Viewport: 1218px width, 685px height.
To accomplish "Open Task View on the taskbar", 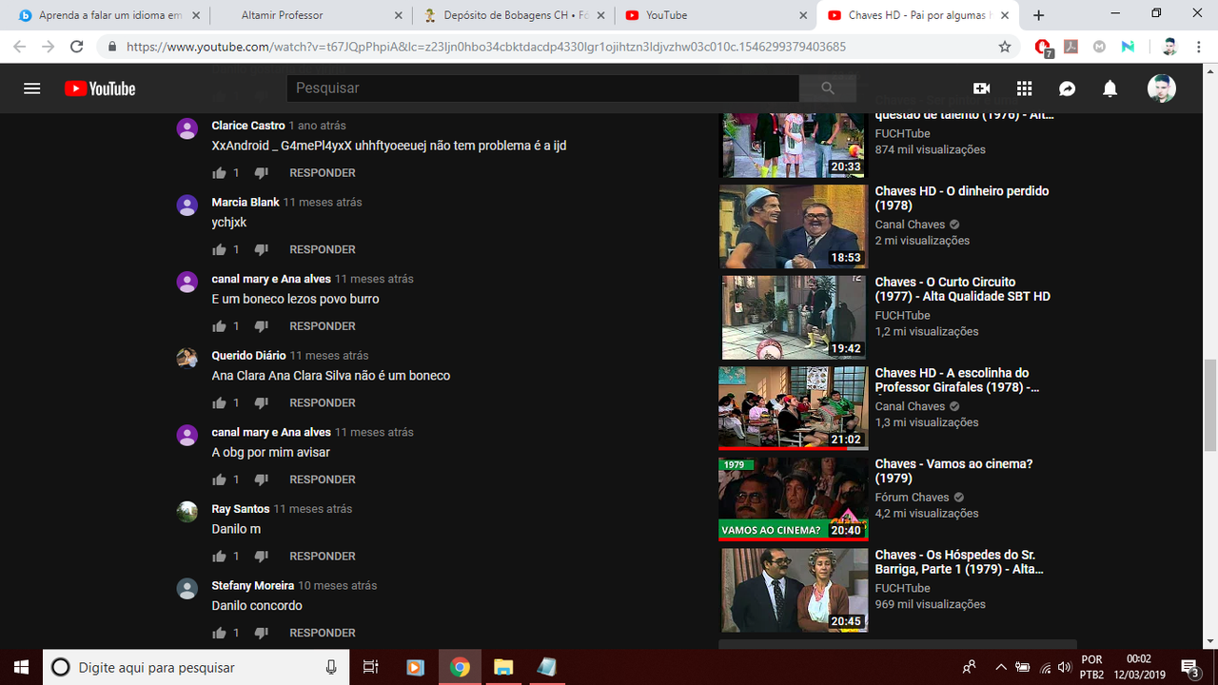I will pyautogui.click(x=371, y=667).
